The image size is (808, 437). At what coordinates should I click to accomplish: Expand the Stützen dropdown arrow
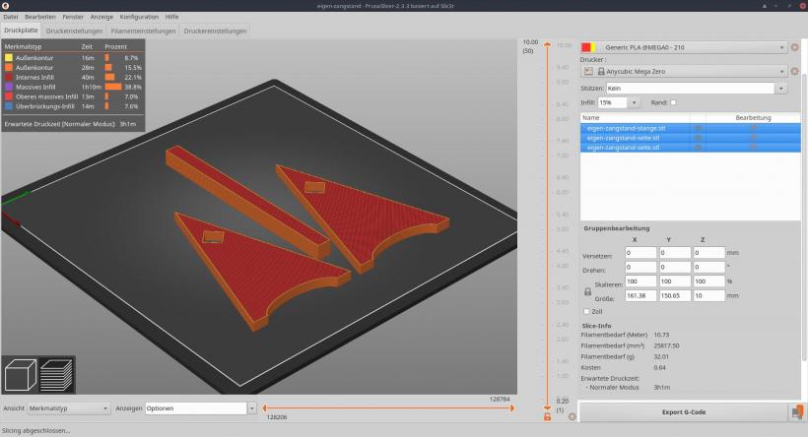tap(781, 89)
